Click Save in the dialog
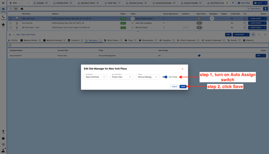This screenshot has width=269, height=154. click(183, 86)
